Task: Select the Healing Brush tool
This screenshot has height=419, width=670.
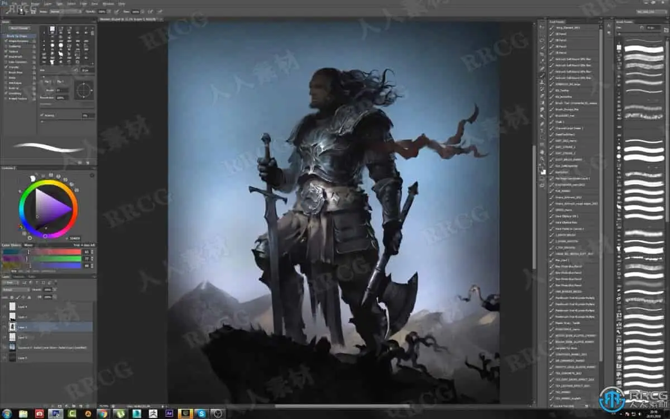Action: (x=542, y=68)
